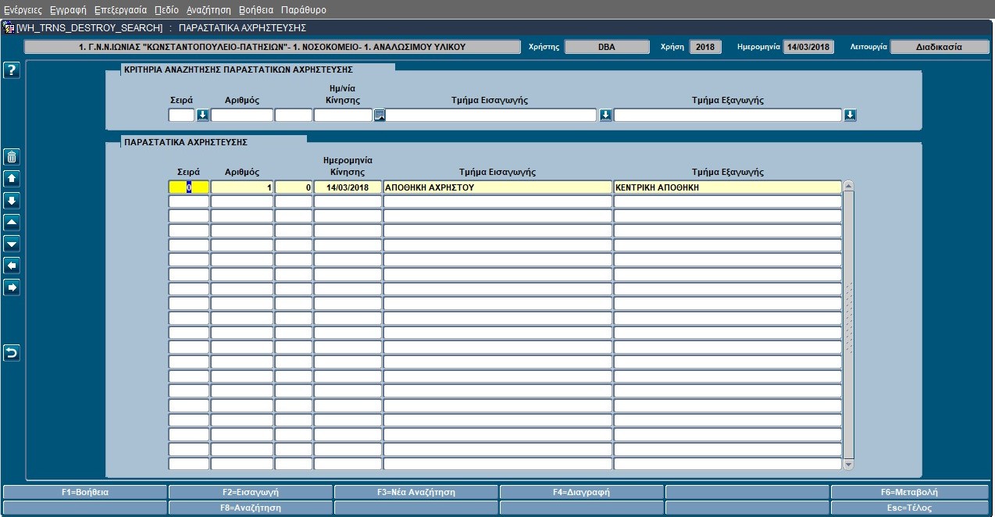Screen dimensions: 995x517
Task: Open the Βοήθεια menu
Action: click(256, 10)
